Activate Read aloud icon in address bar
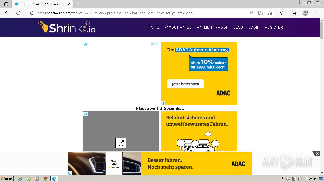324x182 pixels. [x=251, y=13]
